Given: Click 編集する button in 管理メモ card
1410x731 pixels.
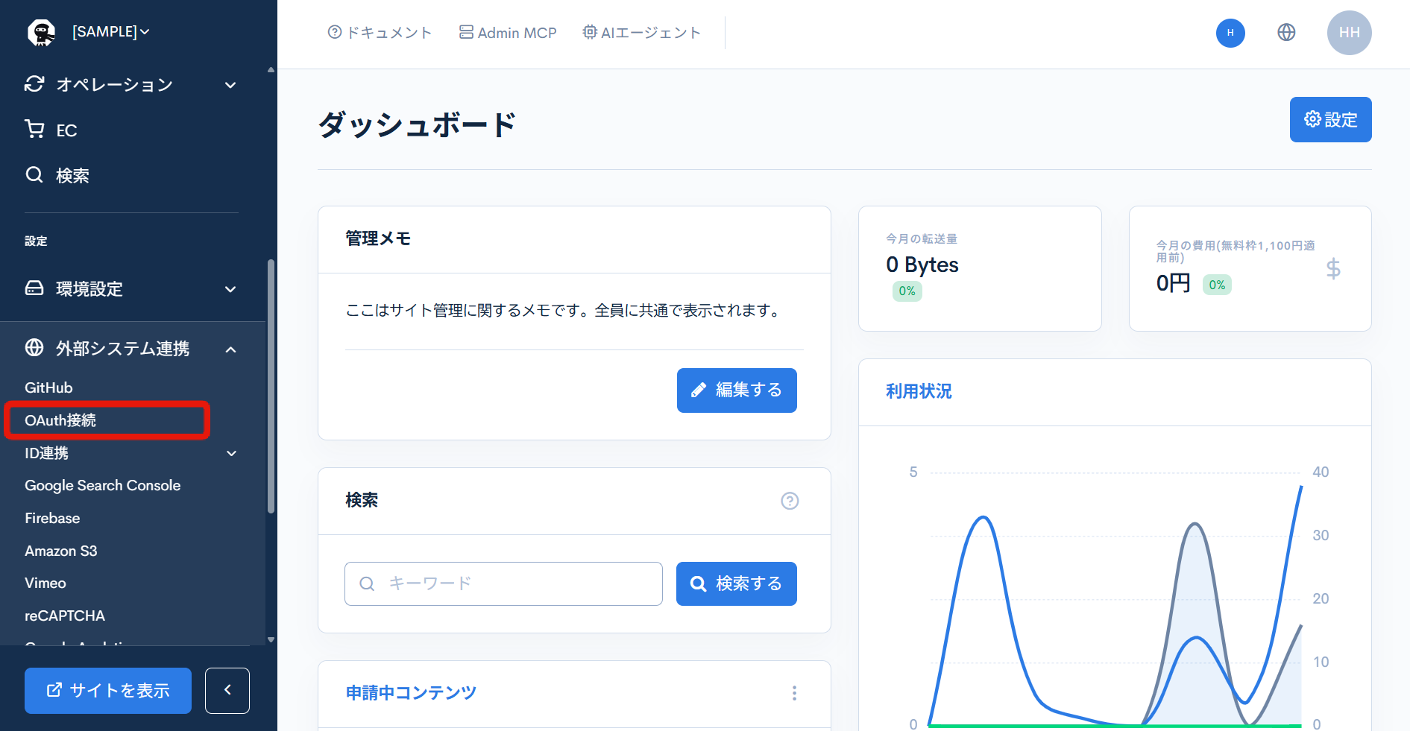Looking at the screenshot, I should coord(737,390).
